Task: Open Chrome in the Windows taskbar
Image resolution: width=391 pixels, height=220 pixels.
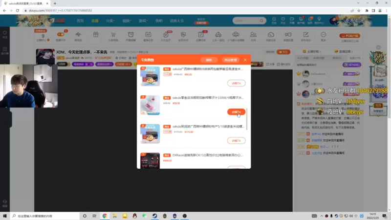Action: (105, 216)
